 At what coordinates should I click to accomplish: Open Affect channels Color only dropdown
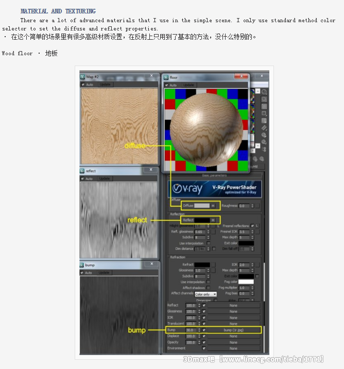205,294
